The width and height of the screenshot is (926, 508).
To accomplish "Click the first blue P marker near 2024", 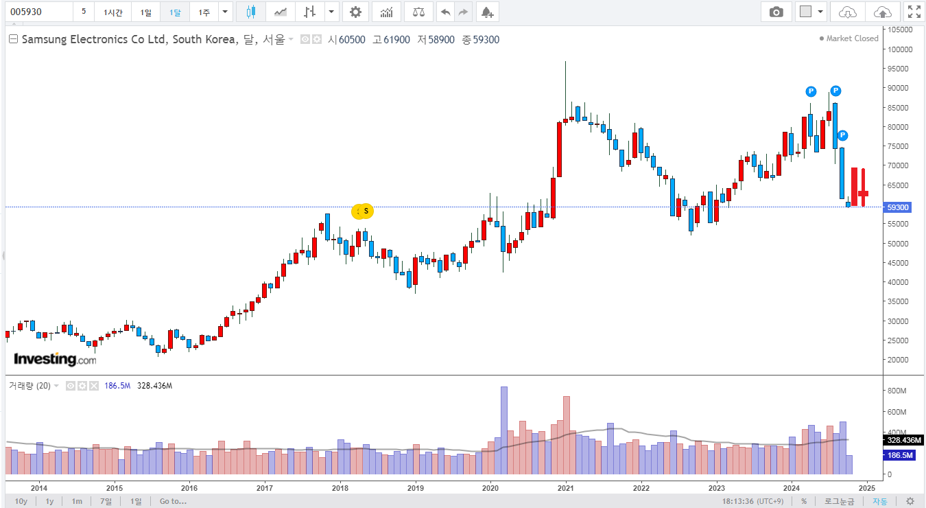I will tap(811, 91).
